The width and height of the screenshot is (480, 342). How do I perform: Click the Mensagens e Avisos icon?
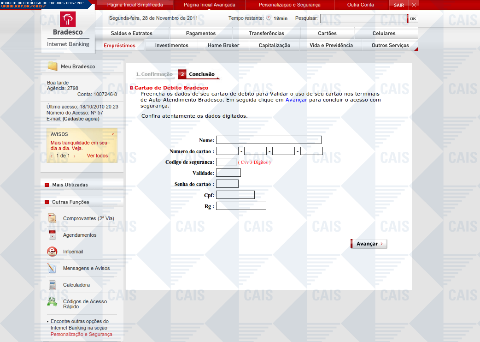(x=53, y=268)
